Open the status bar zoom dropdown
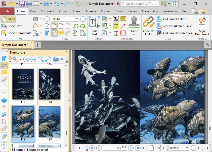 click(186, 148)
